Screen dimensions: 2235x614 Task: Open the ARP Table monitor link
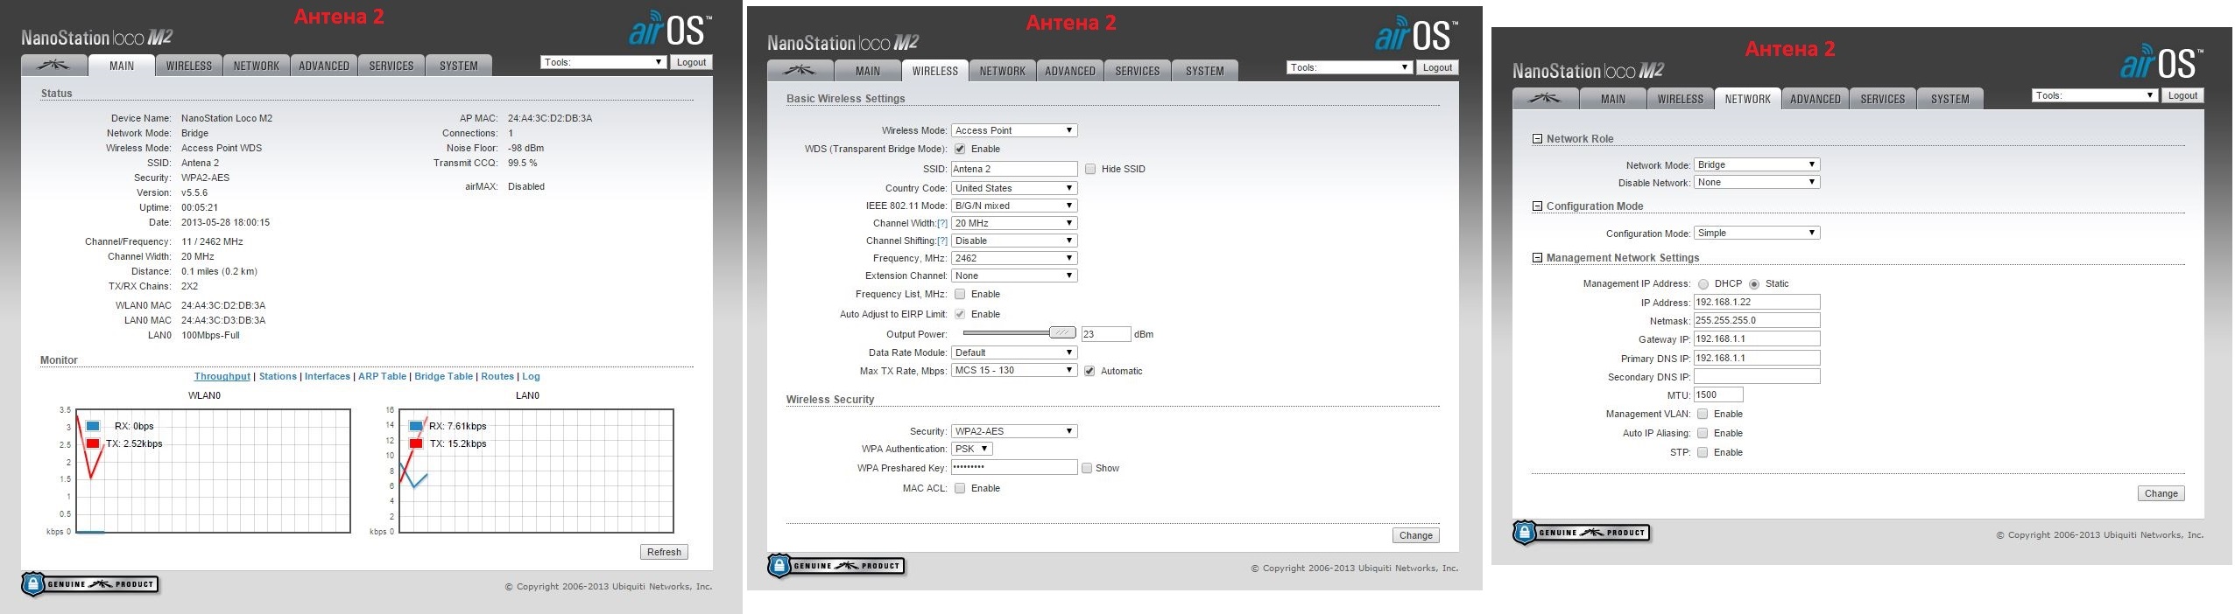pyautogui.click(x=382, y=377)
